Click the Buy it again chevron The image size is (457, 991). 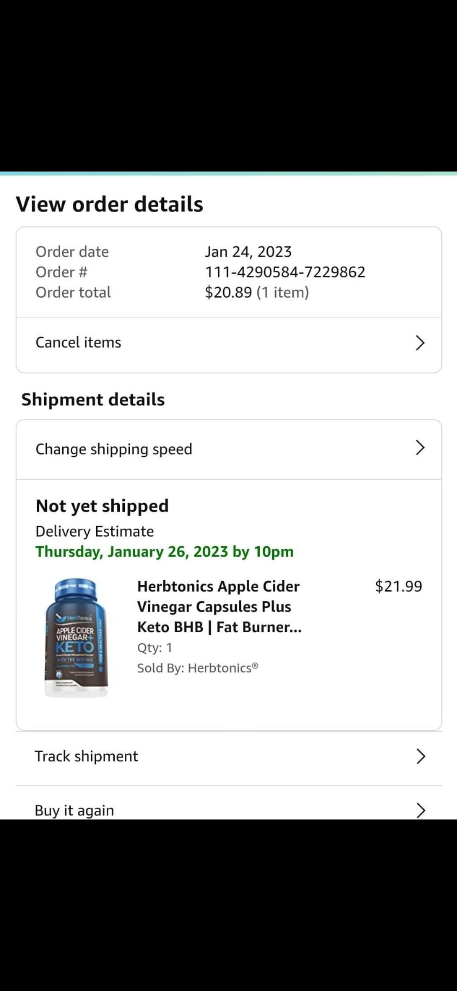[x=420, y=810]
